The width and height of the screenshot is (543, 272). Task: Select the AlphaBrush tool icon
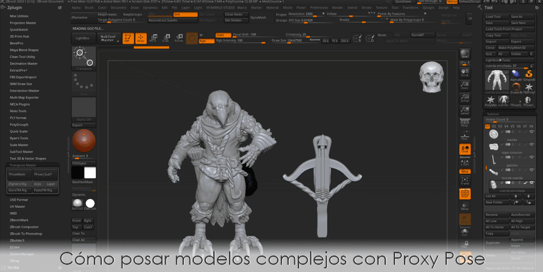tap(516, 75)
